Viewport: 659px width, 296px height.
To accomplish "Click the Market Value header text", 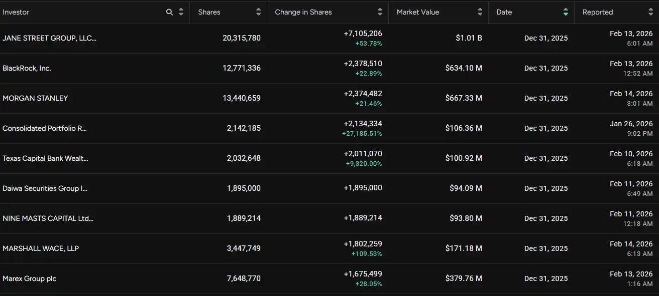I will [417, 12].
